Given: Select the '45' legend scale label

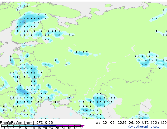Looking at the screenshot, I should (75, 128).
